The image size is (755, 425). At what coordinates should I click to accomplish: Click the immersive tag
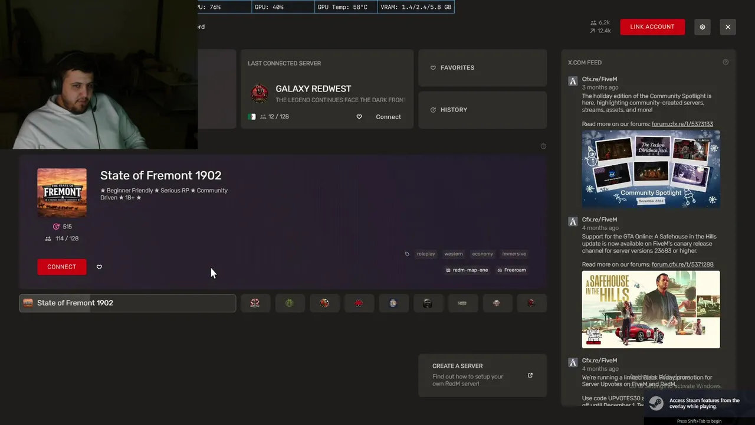514,254
